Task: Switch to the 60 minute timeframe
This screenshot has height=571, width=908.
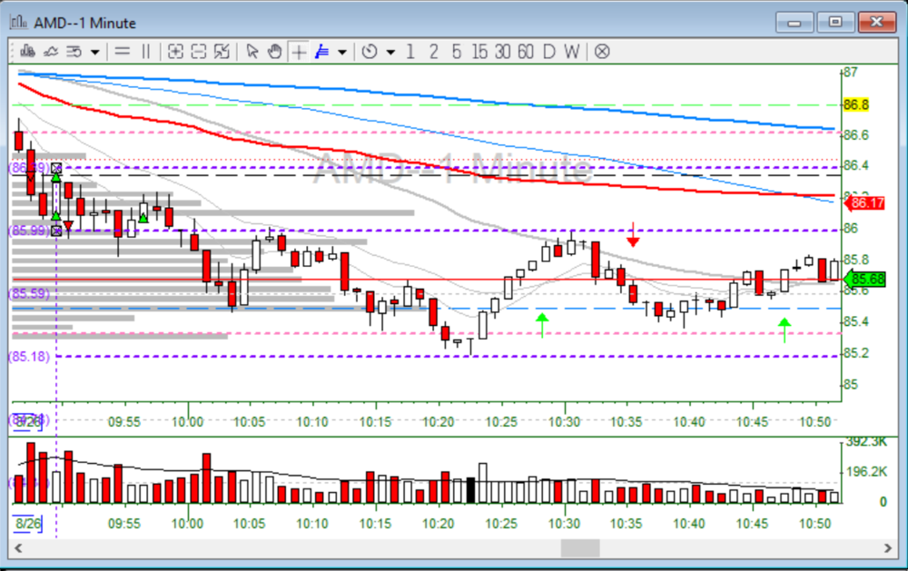Action: pyautogui.click(x=526, y=52)
